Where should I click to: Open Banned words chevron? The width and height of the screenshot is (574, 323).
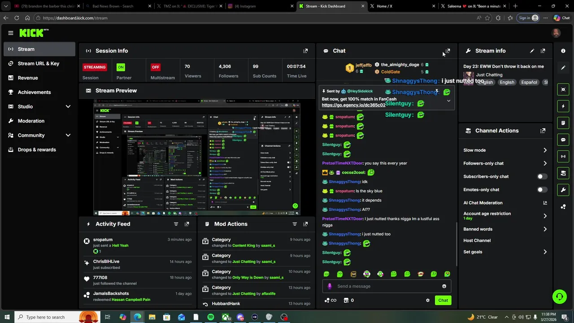click(x=545, y=229)
